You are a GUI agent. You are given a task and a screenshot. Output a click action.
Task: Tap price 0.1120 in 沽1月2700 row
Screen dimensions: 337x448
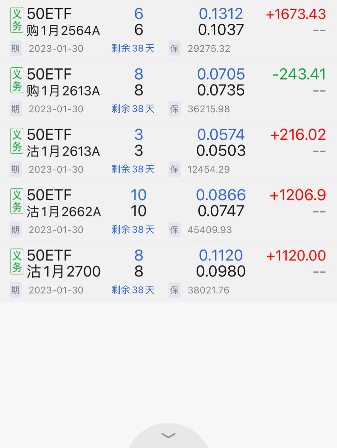click(221, 256)
